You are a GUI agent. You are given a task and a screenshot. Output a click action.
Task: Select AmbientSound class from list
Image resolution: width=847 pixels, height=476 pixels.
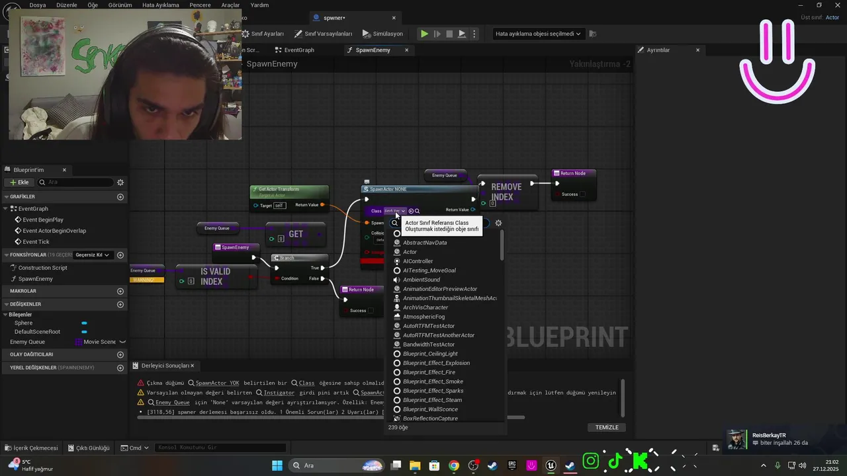[x=421, y=280]
